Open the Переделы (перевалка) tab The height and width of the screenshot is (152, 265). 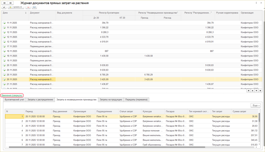pyautogui.click(x=137, y=100)
